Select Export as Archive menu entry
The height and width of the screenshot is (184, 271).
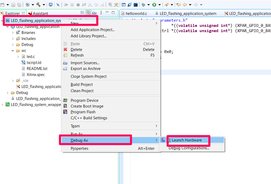tap(110, 69)
